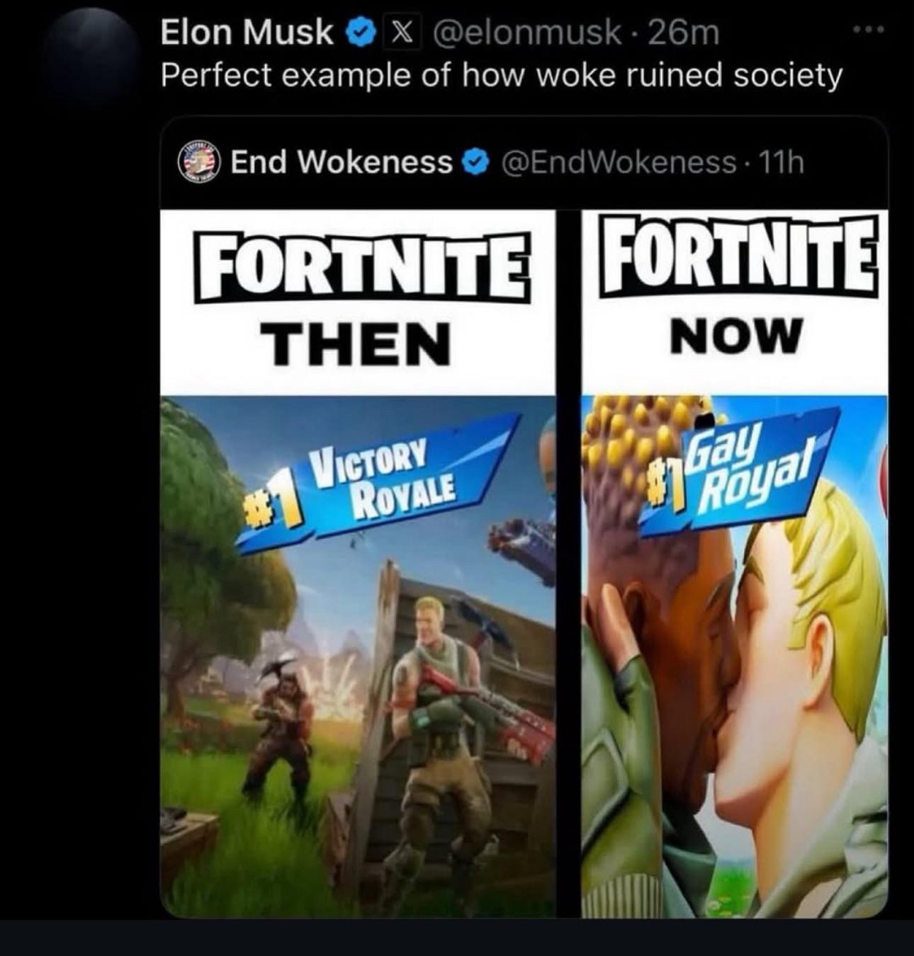Open the three-dot more options menu
Image resolution: width=914 pixels, height=956 pixels.
869,30
